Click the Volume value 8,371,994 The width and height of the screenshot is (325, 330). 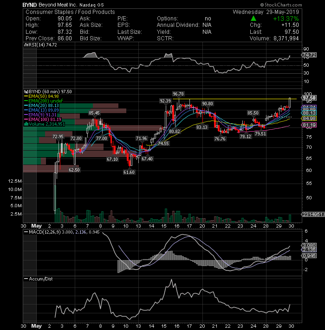pyautogui.click(x=286, y=38)
